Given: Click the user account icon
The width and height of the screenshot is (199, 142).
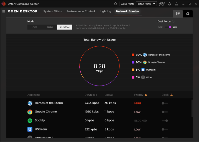Looking at the screenshot, I should point(176,4).
